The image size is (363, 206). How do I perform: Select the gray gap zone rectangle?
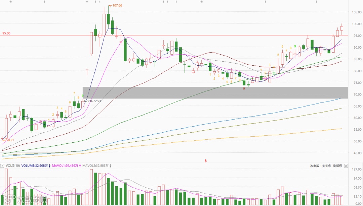(x=215, y=93)
